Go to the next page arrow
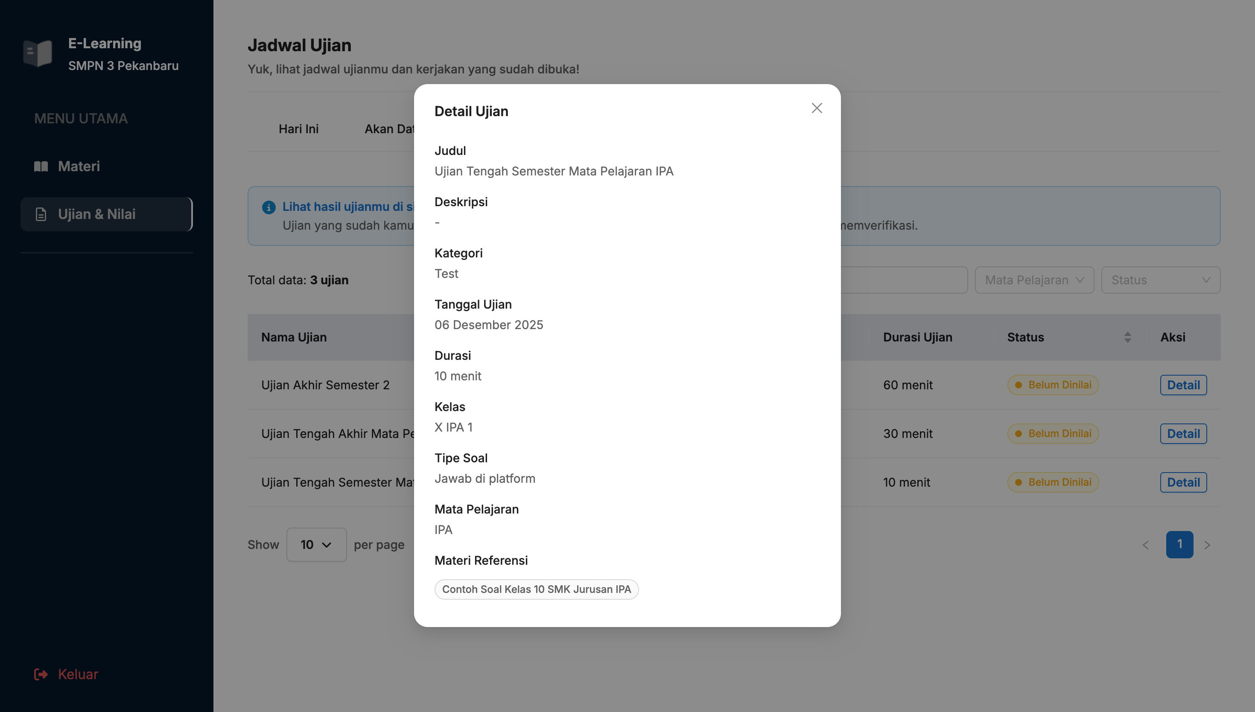 [x=1207, y=545]
